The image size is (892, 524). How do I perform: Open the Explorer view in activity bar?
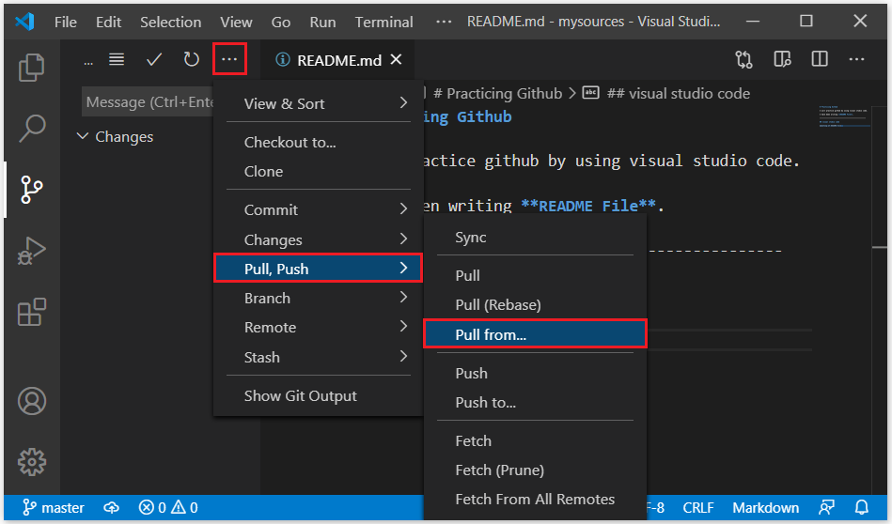(31, 68)
